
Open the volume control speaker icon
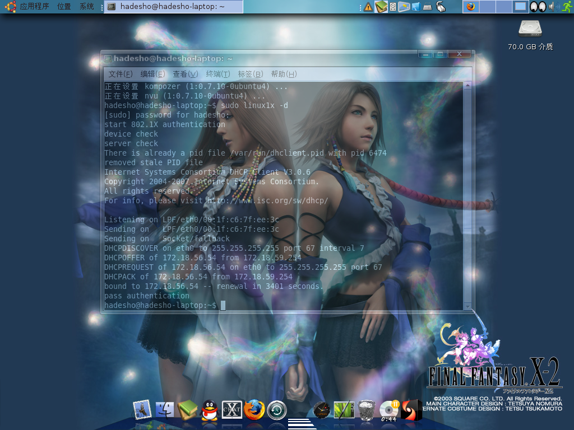554,7
